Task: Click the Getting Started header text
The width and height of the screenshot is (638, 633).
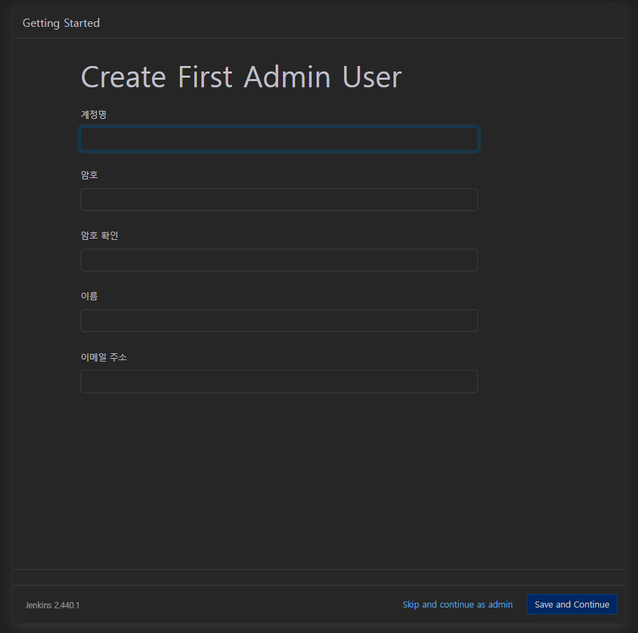Action: 61,23
